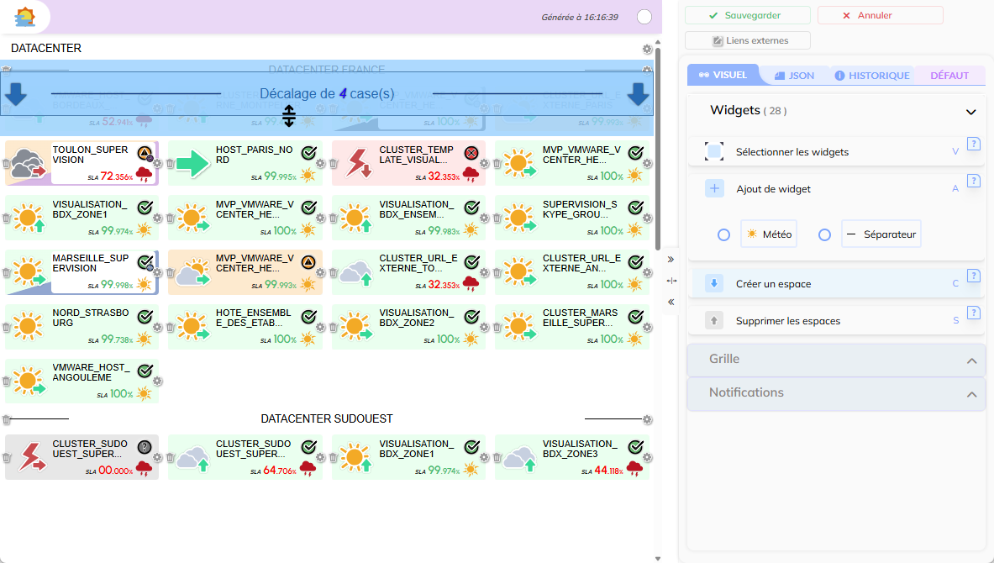Click the Créer un espace arrow icon
The image size is (994, 563).
[714, 284]
